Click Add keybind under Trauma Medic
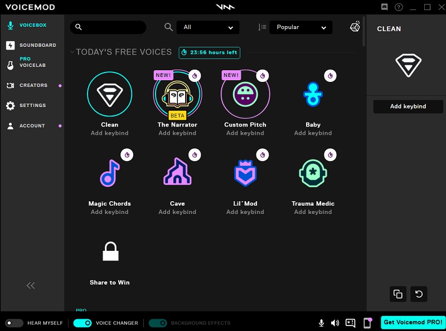This screenshot has height=331, width=446. 313,212
